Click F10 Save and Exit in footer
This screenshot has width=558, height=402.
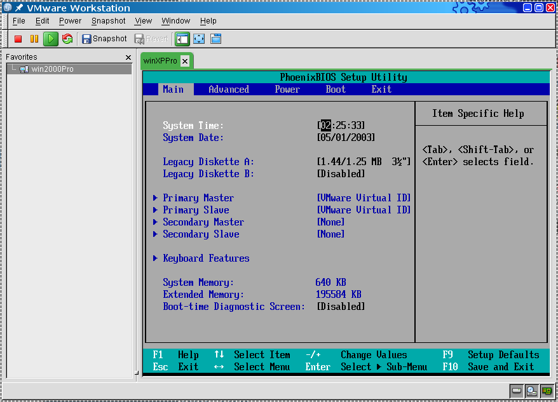coord(488,367)
